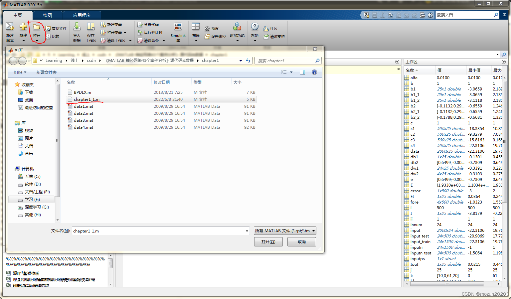This screenshot has height=299, width=511.
Task: Select 下载 in navigation pane
Action: point(29,92)
